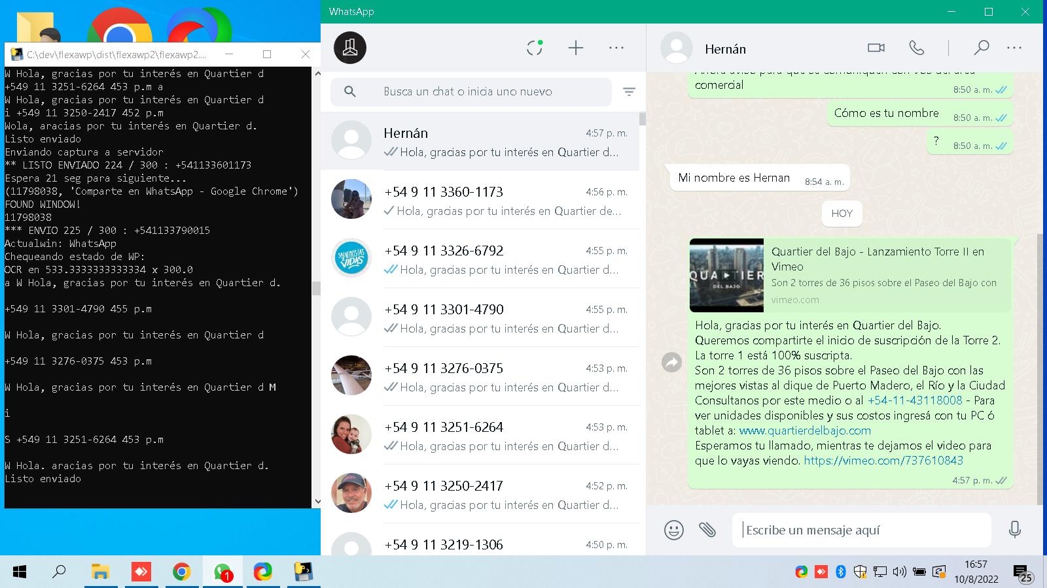Open the www.quartierdelbajo.com link
This screenshot has height=588, width=1047.
[x=805, y=431]
